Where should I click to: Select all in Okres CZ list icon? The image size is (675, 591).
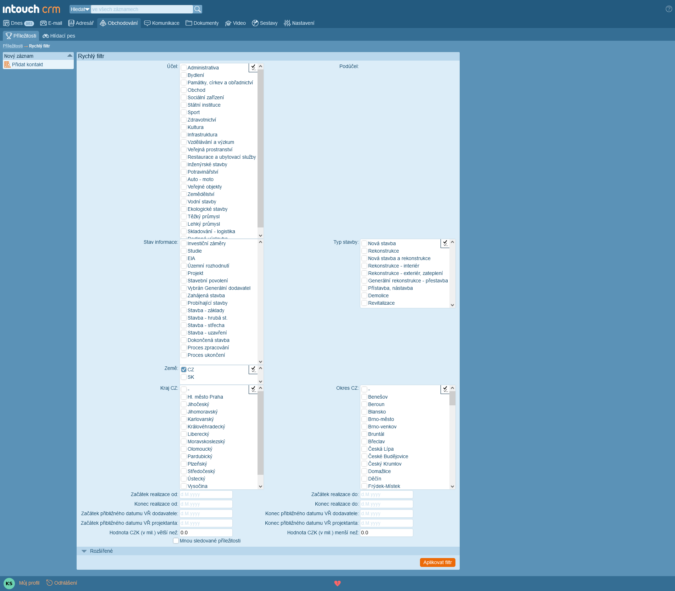[x=445, y=389]
